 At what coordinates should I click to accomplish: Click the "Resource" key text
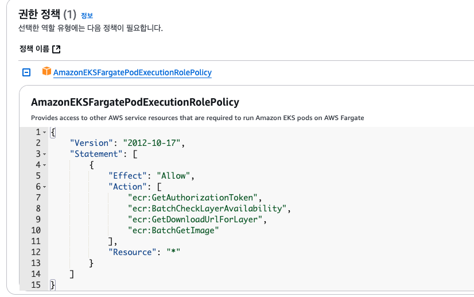[x=133, y=252]
